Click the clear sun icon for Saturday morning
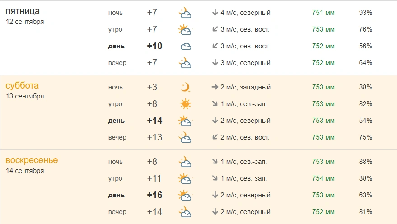This screenshot has width=397, height=224. [185, 104]
